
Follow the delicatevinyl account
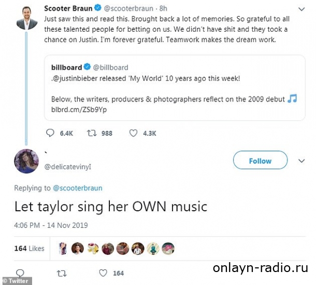pyautogui.click(x=260, y=161)
